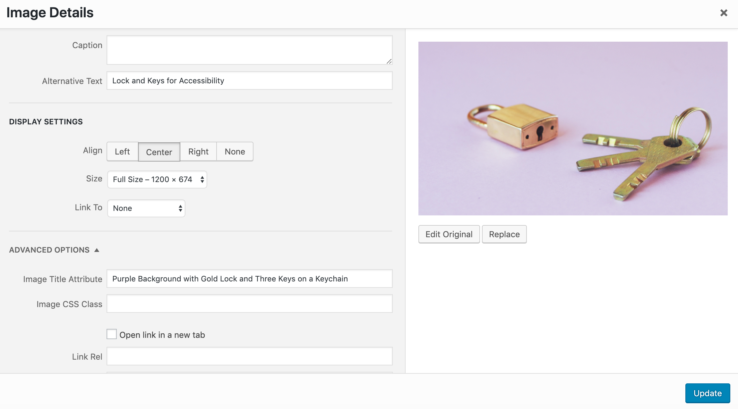Select Full Size option in Size dropdown
Image resolution: width=738 pixels, height=409 pixels.
[156, 179]
